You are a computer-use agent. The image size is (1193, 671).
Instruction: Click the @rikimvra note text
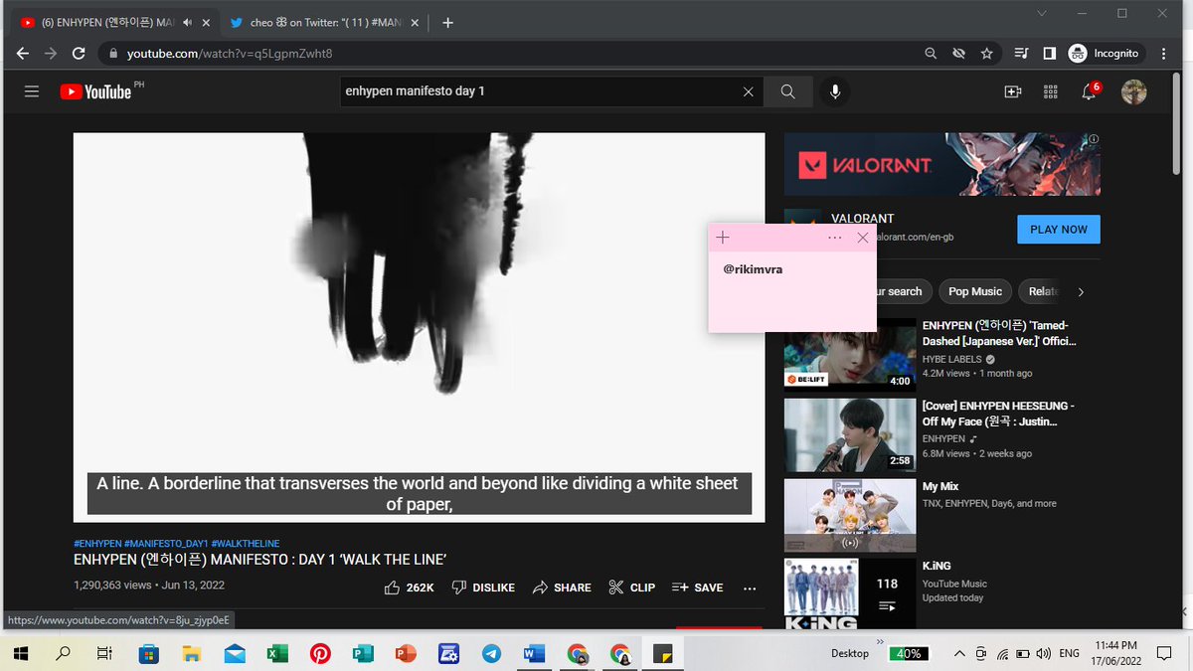point(753,268)
